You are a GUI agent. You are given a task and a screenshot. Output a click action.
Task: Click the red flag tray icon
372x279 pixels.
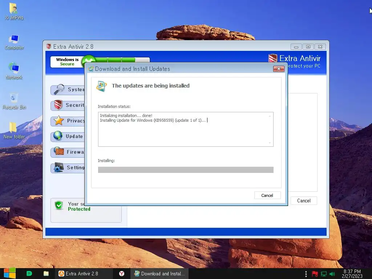[x=315, y=274]
